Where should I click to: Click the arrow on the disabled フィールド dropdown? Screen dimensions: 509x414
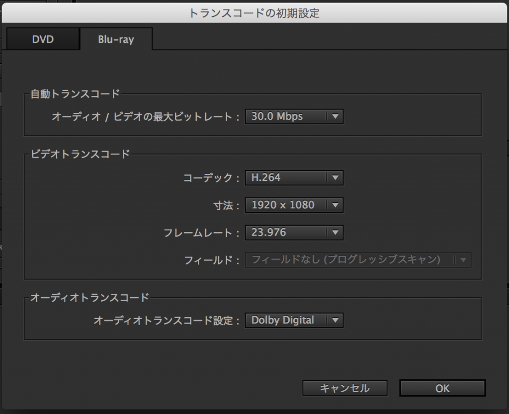point(463,259)
